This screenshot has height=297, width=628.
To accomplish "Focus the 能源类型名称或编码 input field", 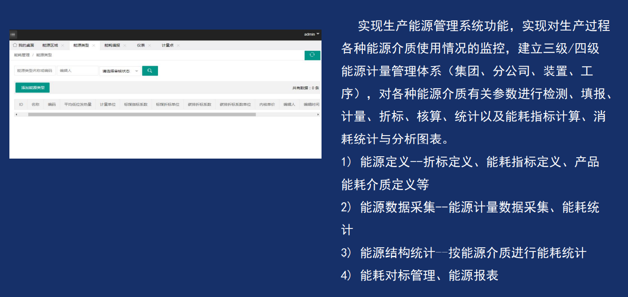I will 35,71.
